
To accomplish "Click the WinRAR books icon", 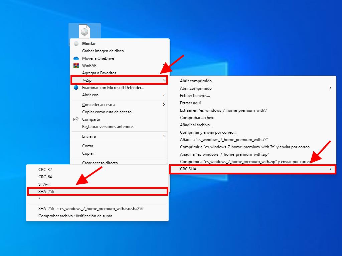I will (76, 66).
